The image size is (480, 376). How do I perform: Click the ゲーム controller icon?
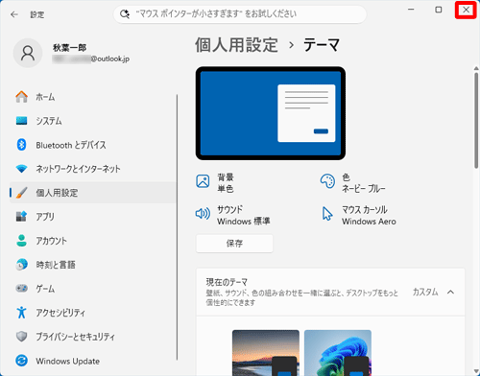click(21, 289)
